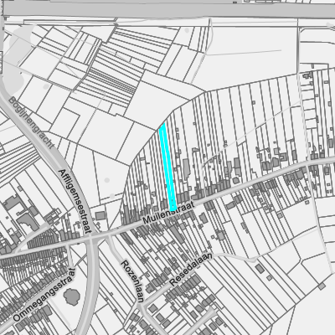The image size is (335, 335).
Task: Click the Bogijnengracht street label
Action: coord(31,123)
